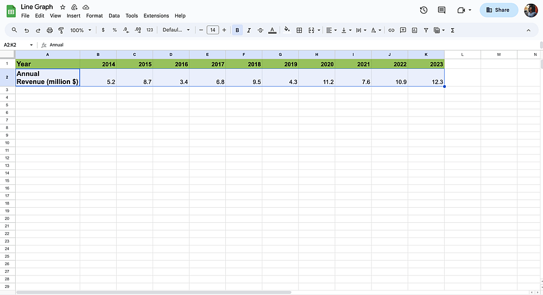
Task: Open the Google account avatar
Action: coord(531,10)
